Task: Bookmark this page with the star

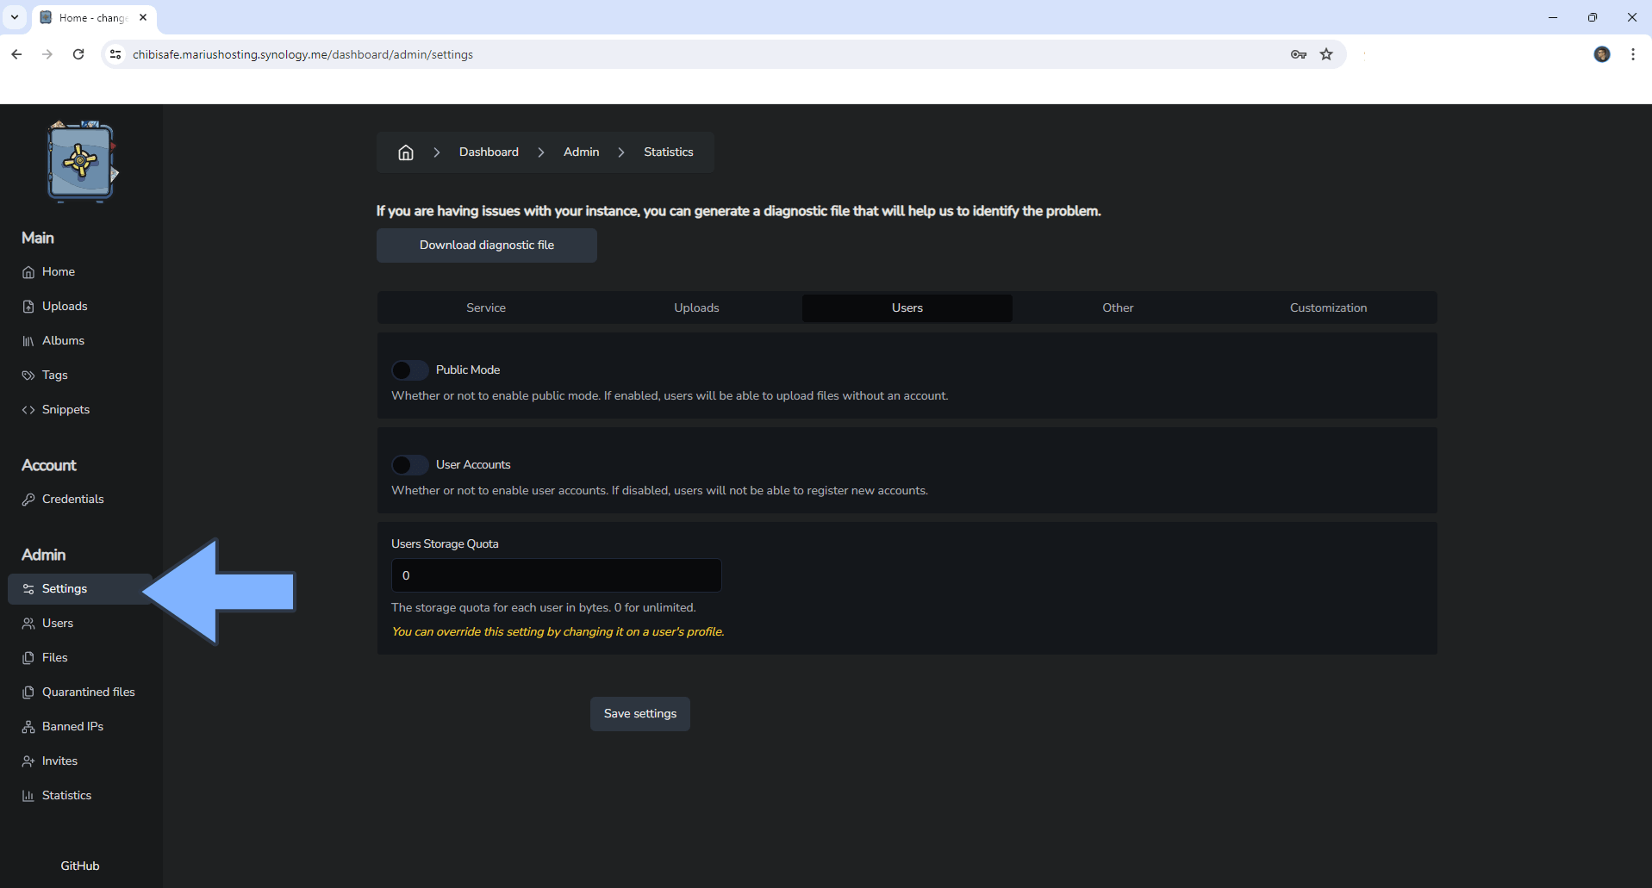Action: (1326, 53)
